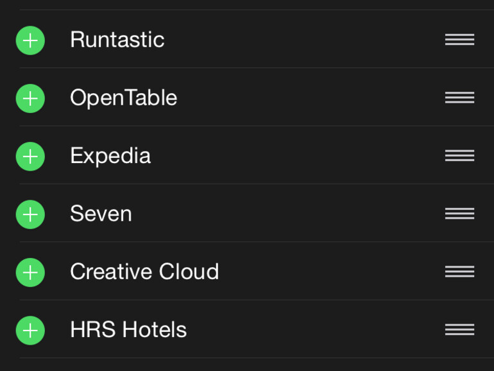Choose the Seven list entry text
This screenshot has height=371, width=494.
(101, 214)
